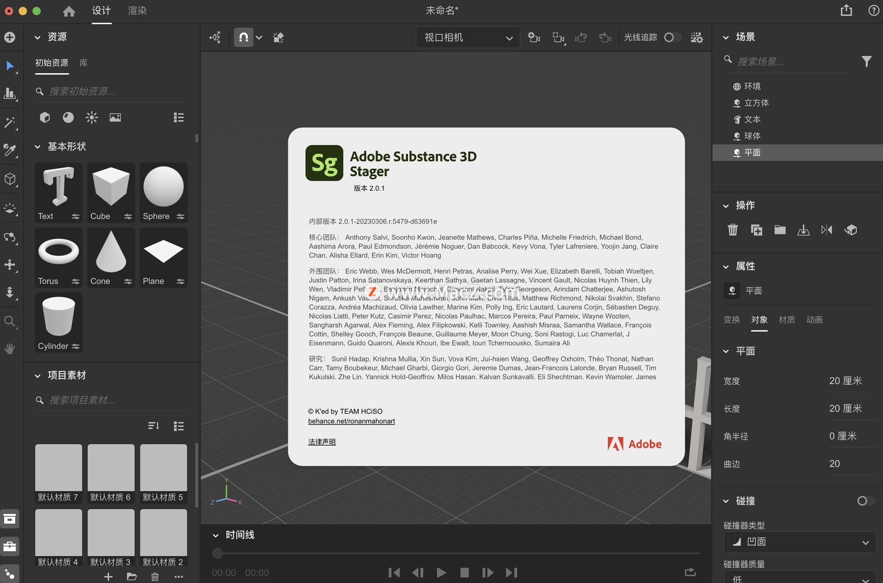Select the 材质 tab in properties
883x583 pixels.
click(786, 319)
